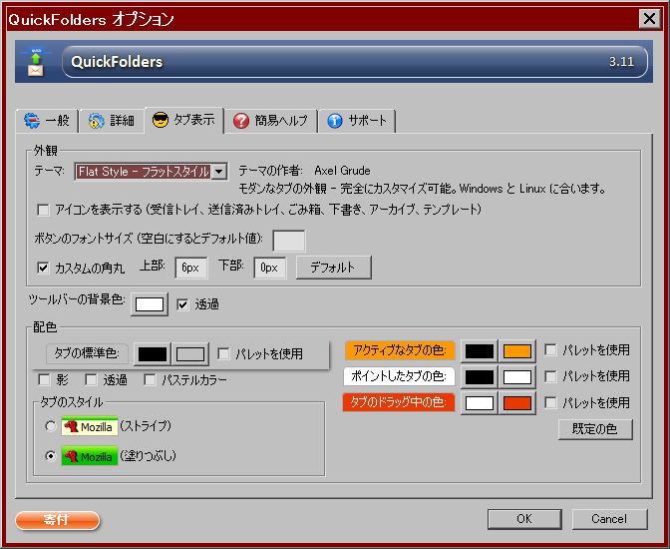
Task: Click the red question mark icon on 簡易ヘルプ
Action: [x=241, y=121]
